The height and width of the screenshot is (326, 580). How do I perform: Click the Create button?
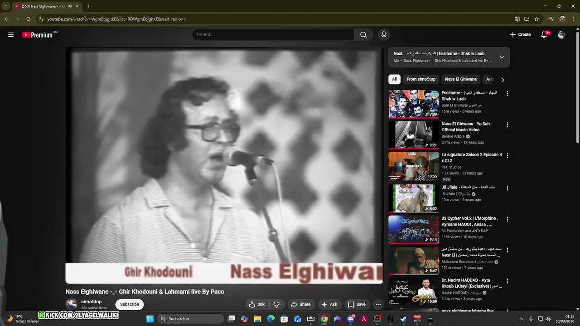[520, 35]
